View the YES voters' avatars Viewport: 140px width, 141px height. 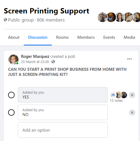[118, 95]
